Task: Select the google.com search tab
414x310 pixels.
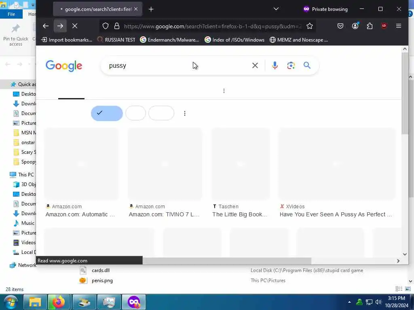Action: (x=98, y=9)
